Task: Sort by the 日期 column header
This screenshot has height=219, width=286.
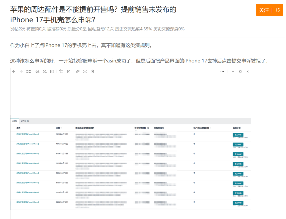Action: [x=59, y=128]
